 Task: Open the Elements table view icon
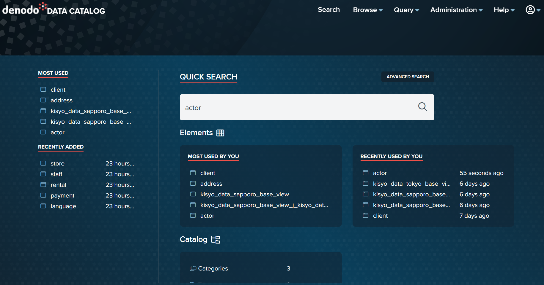pos(220,133)
